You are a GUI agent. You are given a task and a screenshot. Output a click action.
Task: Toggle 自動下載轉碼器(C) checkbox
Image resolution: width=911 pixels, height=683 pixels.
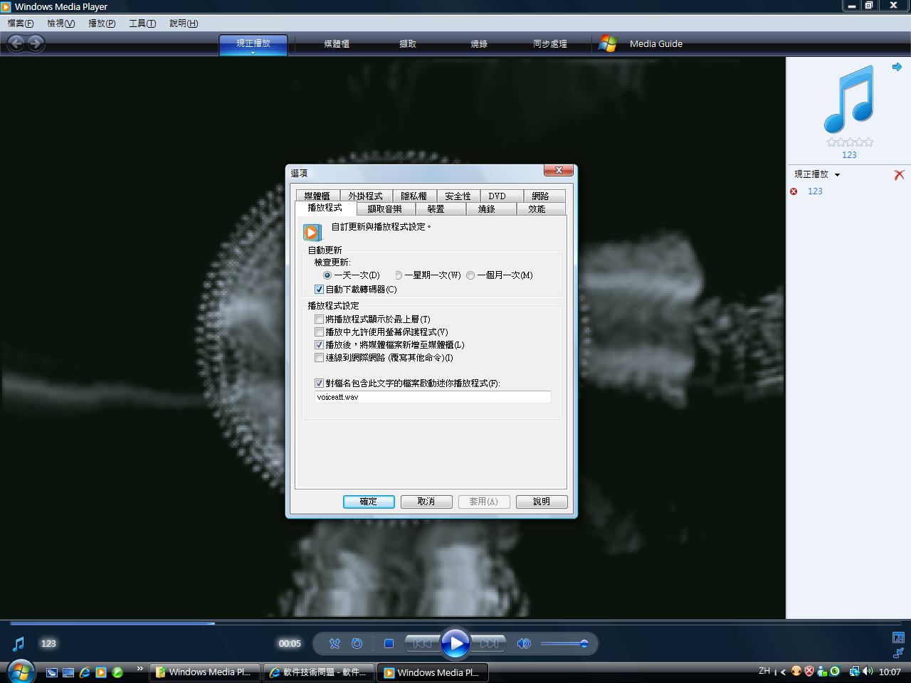click(356, 290)
